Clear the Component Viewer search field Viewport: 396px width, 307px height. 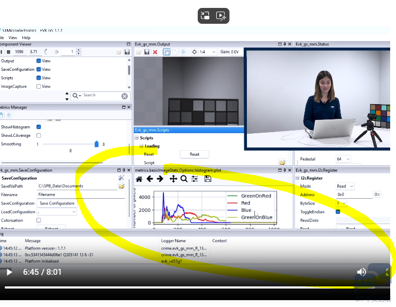pos(124,96)
